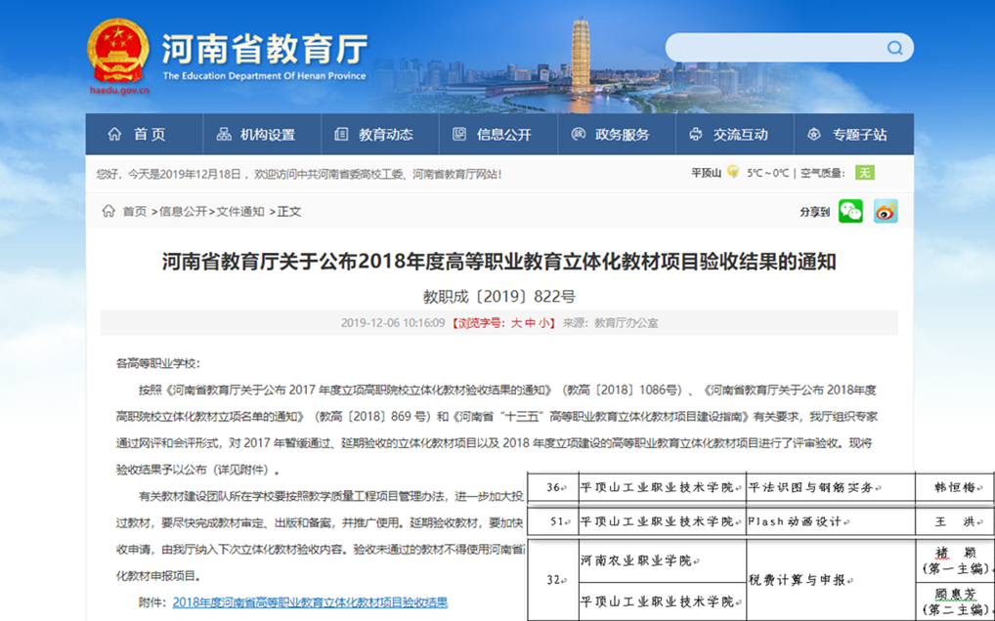Screen dimensions: 995x621
Task: Open the 机构设置 navigation menu
Action: coord(256,135)
